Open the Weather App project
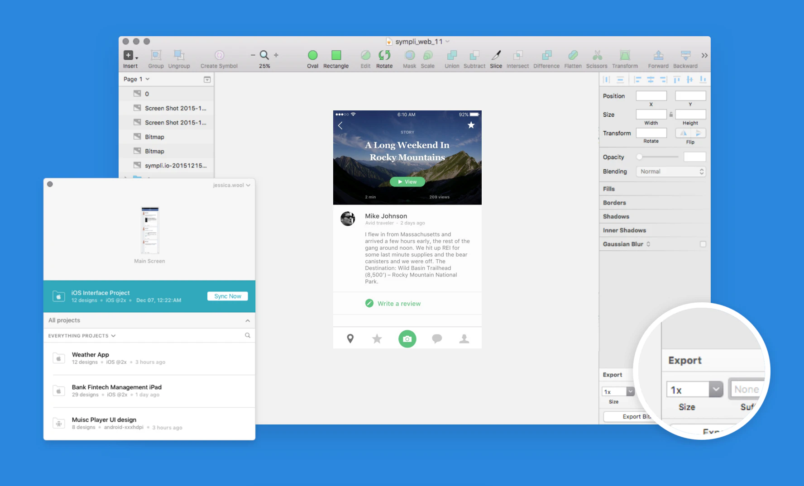The height and width of the screenshot is (486, 804). click(149, 358)
